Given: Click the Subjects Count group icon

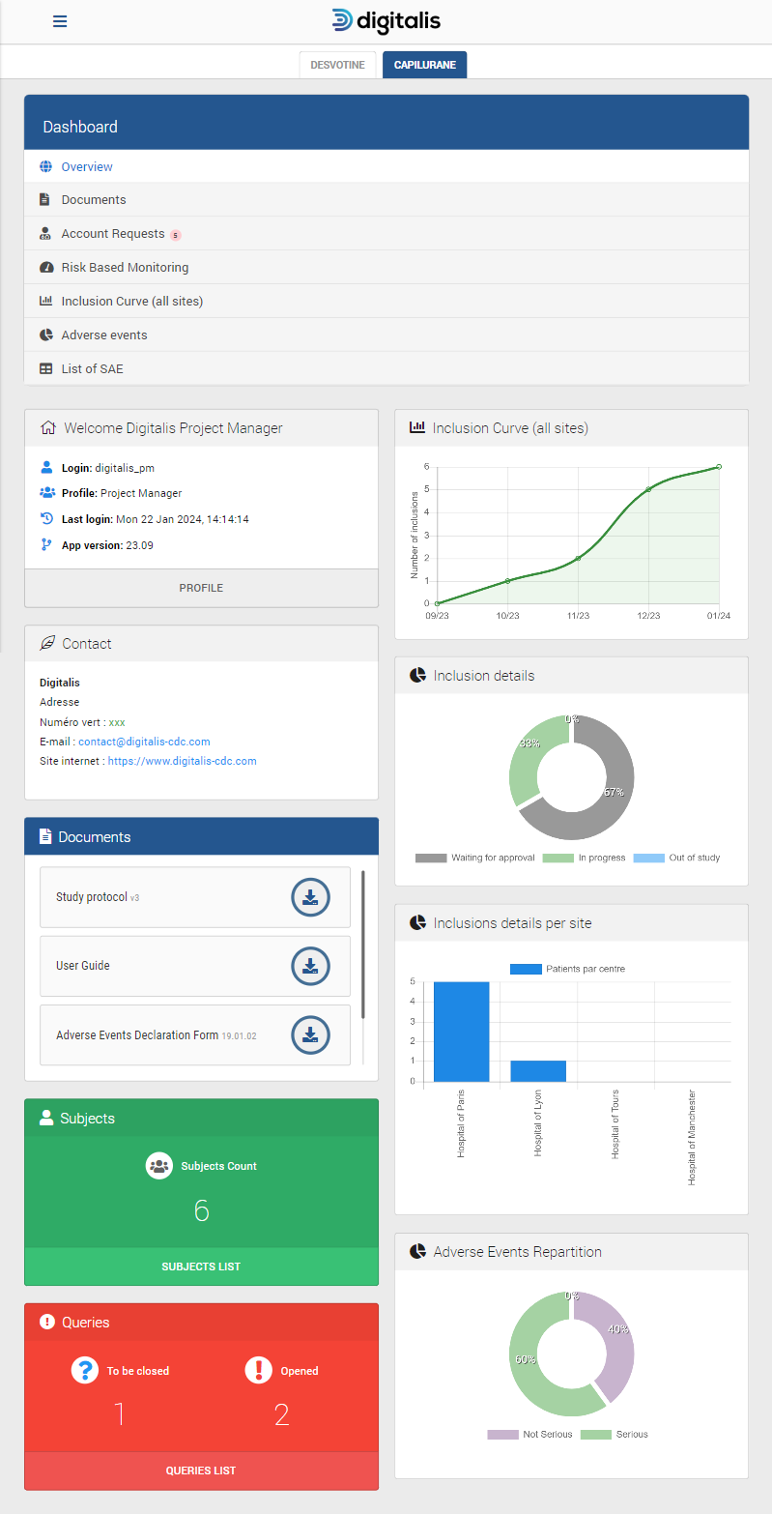Looking at the screenshot, I should [159, 1166].
